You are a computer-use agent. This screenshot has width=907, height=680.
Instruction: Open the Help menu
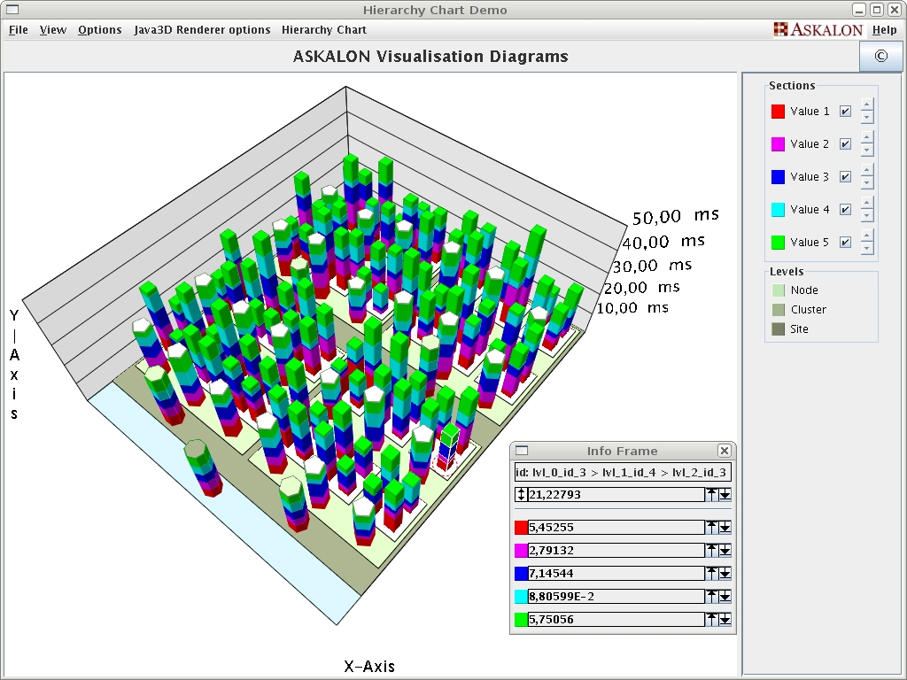pyautogui.click(x=884, y=29)
